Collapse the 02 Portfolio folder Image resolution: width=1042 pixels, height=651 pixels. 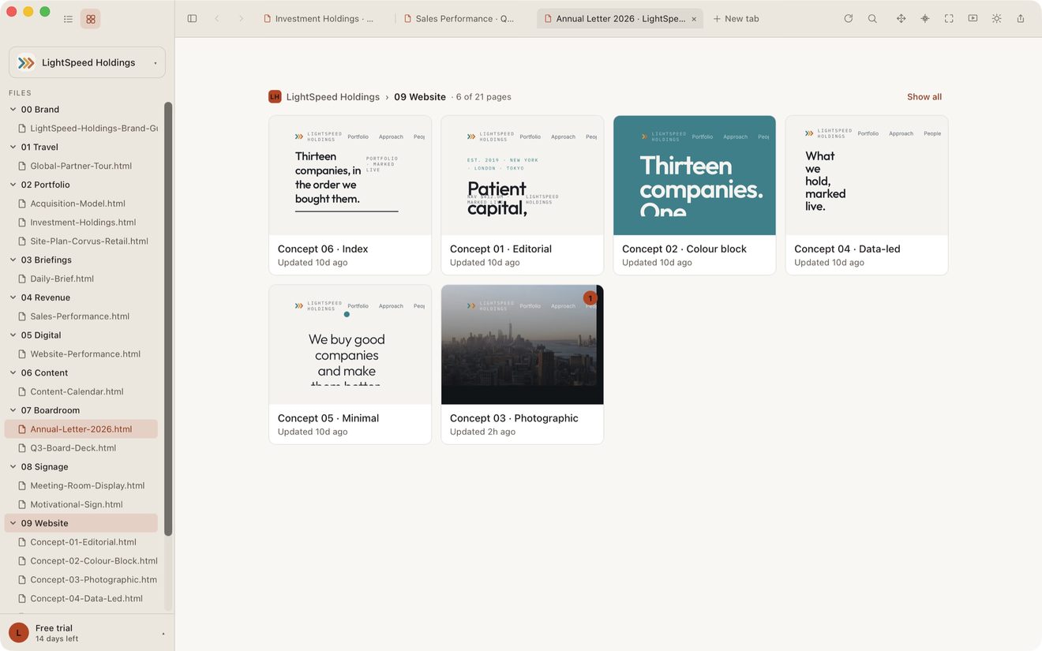(x=13, y=185)
